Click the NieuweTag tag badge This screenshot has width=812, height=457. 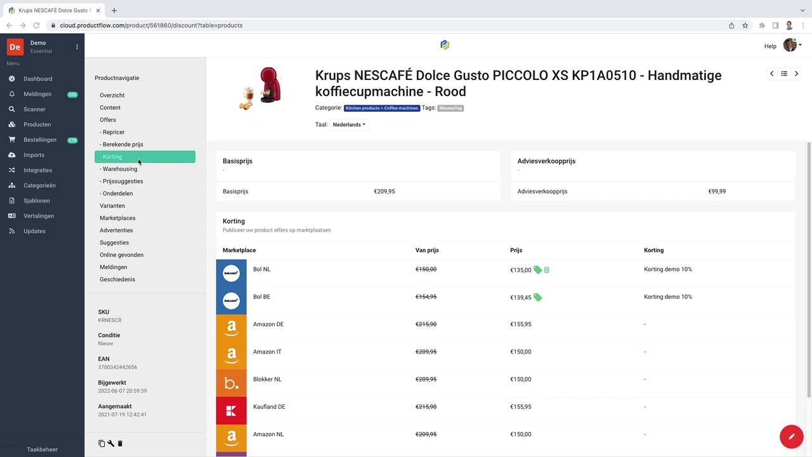450,108
